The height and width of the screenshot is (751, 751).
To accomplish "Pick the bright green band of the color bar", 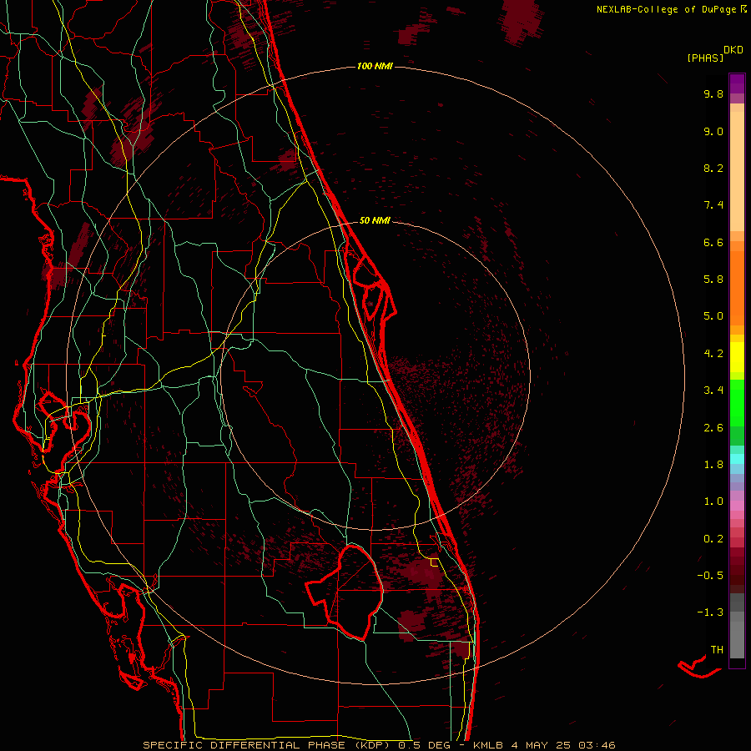I will (737, 402).
